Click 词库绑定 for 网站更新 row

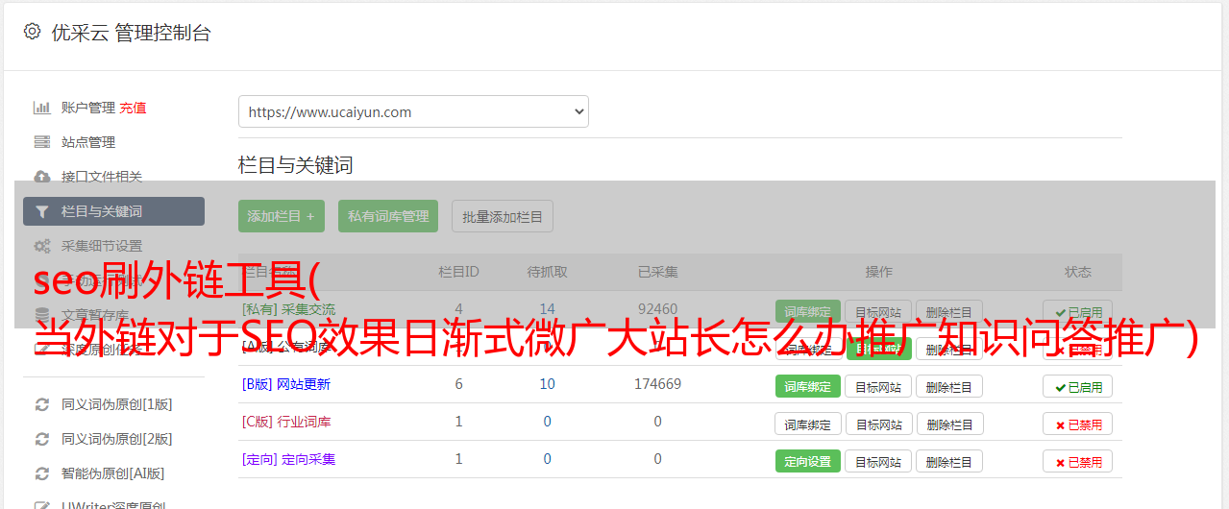[x=808, y=386]
